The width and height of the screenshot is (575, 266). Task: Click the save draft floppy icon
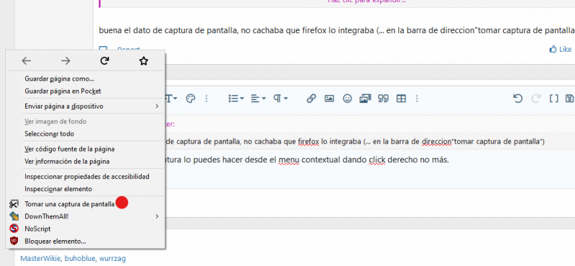pyautogui.click(x=570, y=98)
